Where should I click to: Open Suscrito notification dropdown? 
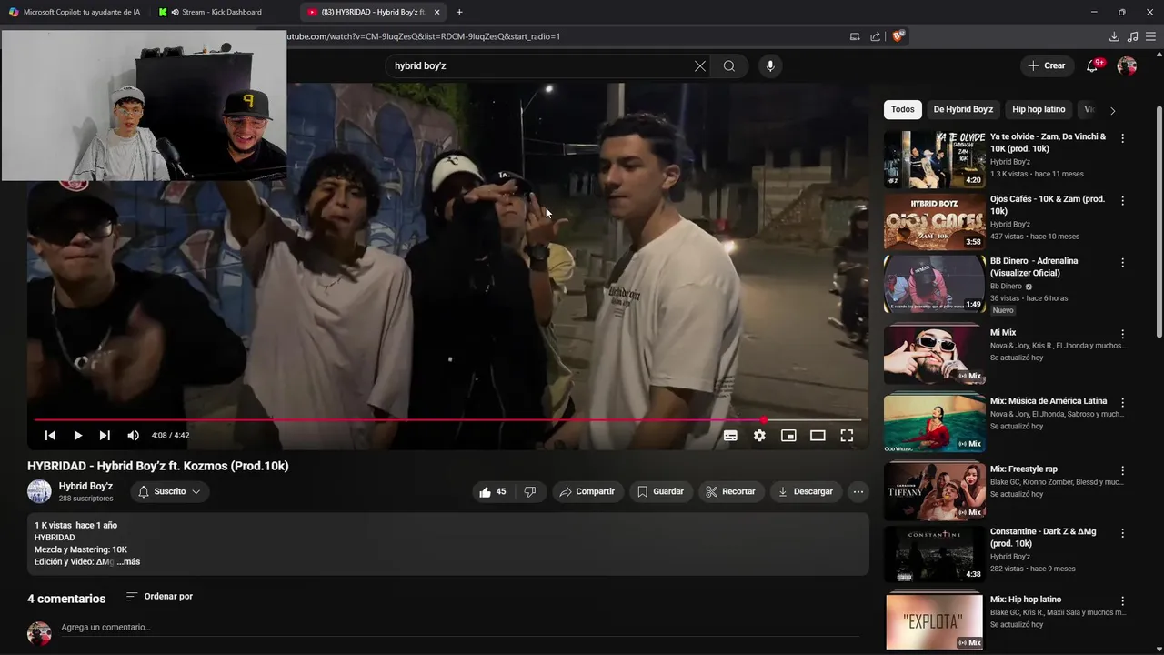(170, 491)
